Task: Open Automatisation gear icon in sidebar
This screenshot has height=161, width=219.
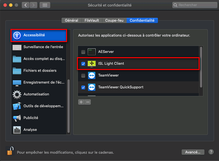Action: tap(17, 94)
